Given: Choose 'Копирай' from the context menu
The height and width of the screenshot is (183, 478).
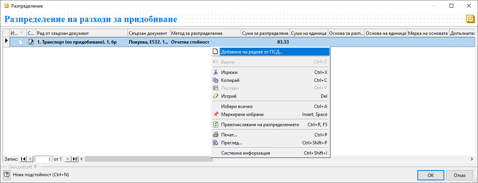Looking at the screenshot, I should click(x=230, y=80).
